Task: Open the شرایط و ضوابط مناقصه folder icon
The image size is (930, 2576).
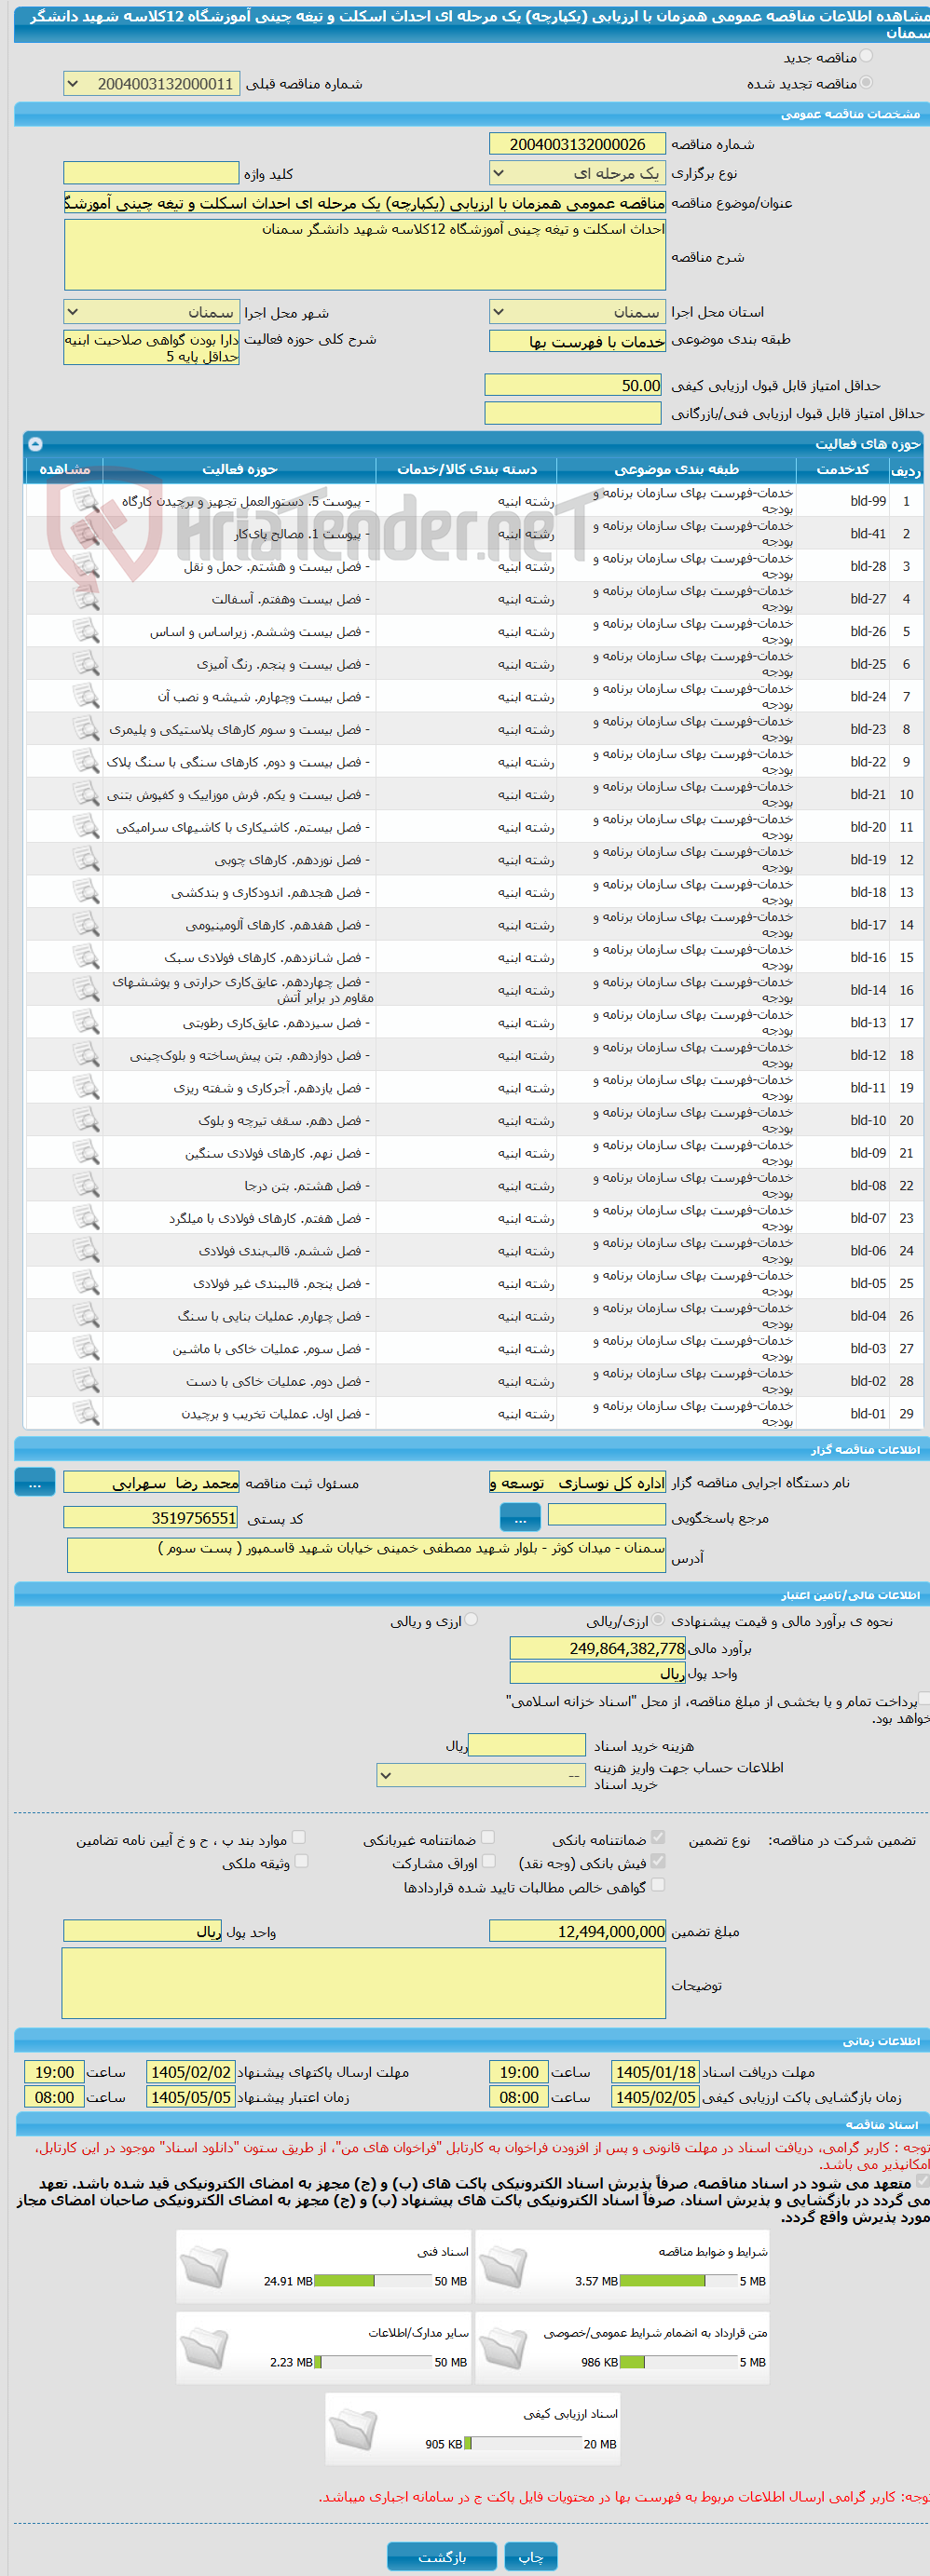Action: coord(503,2268)
